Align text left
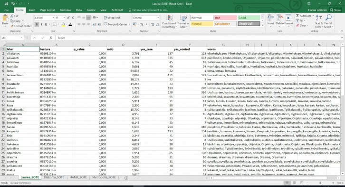345x187 pixels. point(79,24)
